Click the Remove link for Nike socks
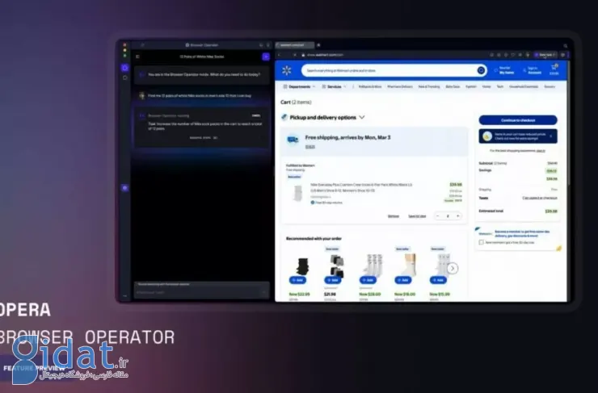This screenshot has width=598, height=393. tap(394, 216)
